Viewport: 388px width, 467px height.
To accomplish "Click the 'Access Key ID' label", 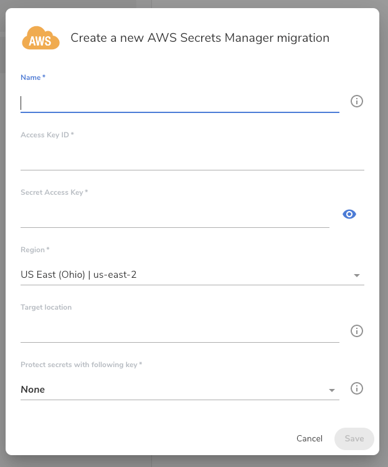I will (47, 135).
